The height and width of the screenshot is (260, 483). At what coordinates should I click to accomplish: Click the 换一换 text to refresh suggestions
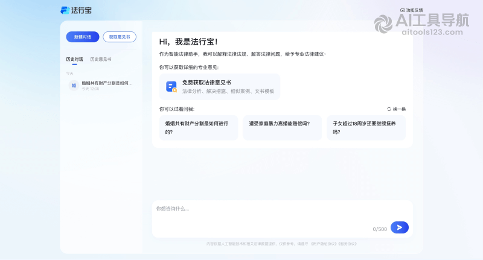click(399, 109)
